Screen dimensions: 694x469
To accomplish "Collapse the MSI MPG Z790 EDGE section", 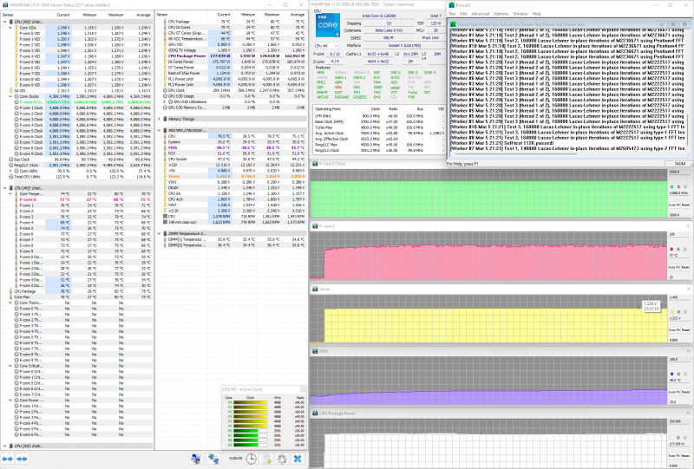I will [x=160, y=131].
